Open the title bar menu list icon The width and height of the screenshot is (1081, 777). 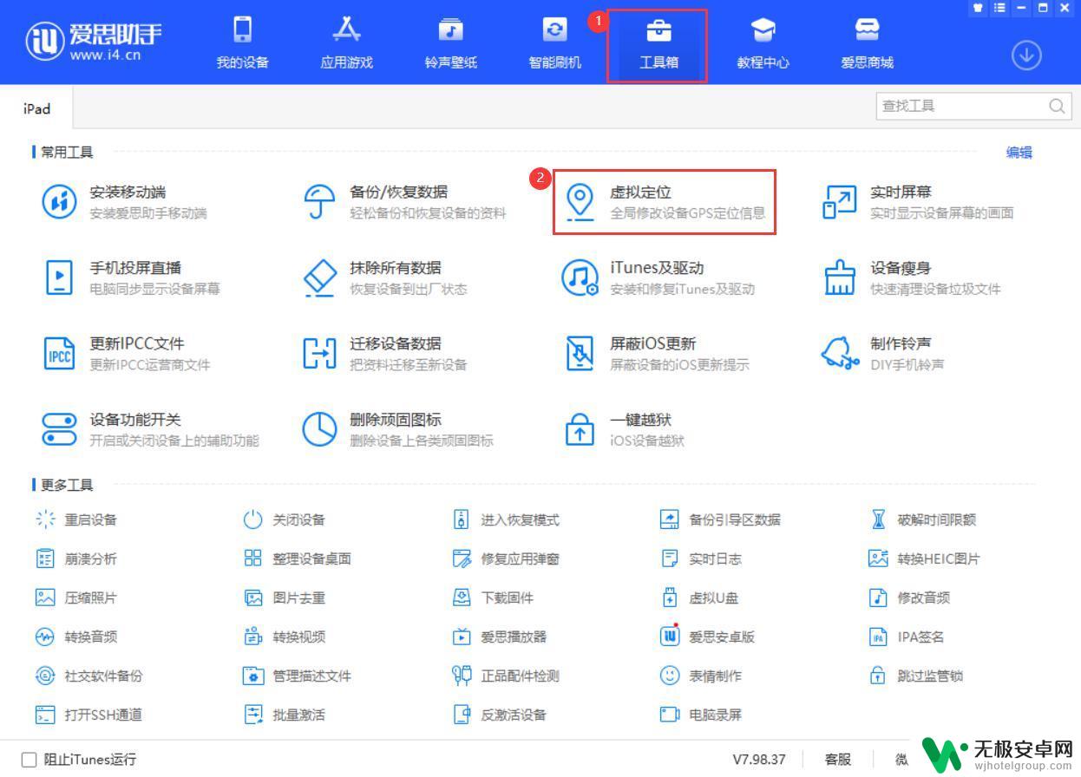coord(1000,8)
